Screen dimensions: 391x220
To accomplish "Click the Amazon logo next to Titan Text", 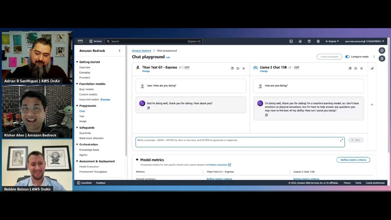I will point(138,68).
